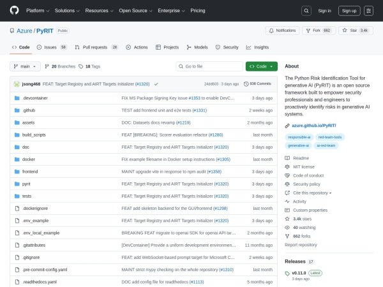Click the red-team-tools topic tag
This screenshot has width=383, height=287.
(330, 137)
